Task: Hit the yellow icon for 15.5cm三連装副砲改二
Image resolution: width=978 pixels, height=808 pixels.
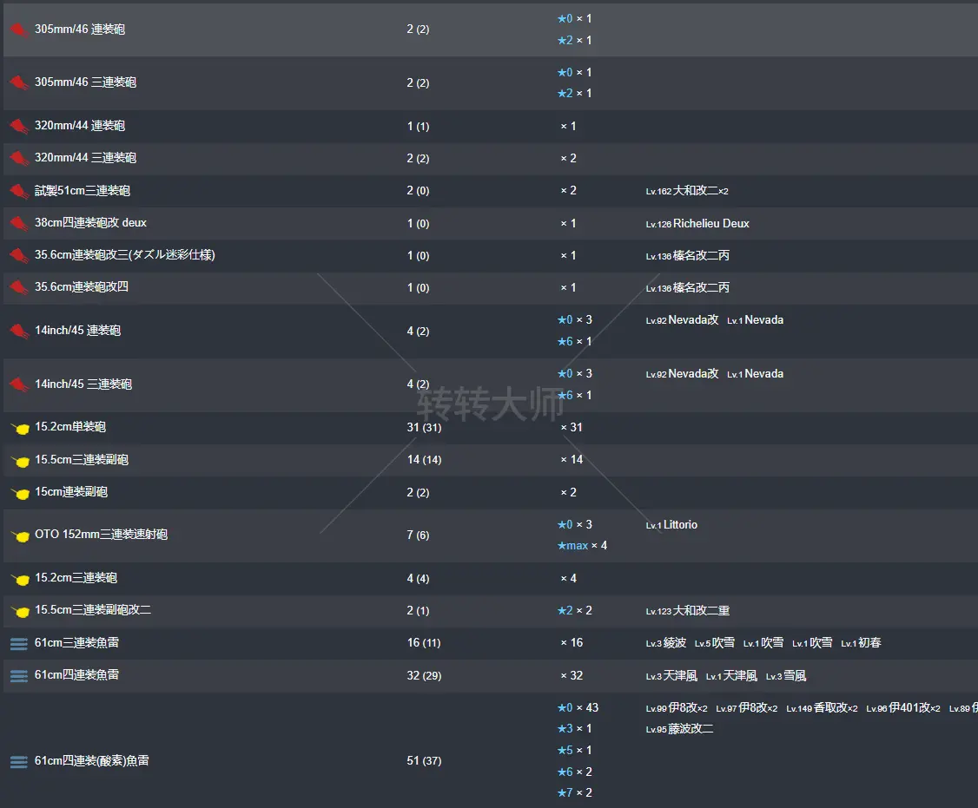Action: pyautogui.click(x=19, y=611)
